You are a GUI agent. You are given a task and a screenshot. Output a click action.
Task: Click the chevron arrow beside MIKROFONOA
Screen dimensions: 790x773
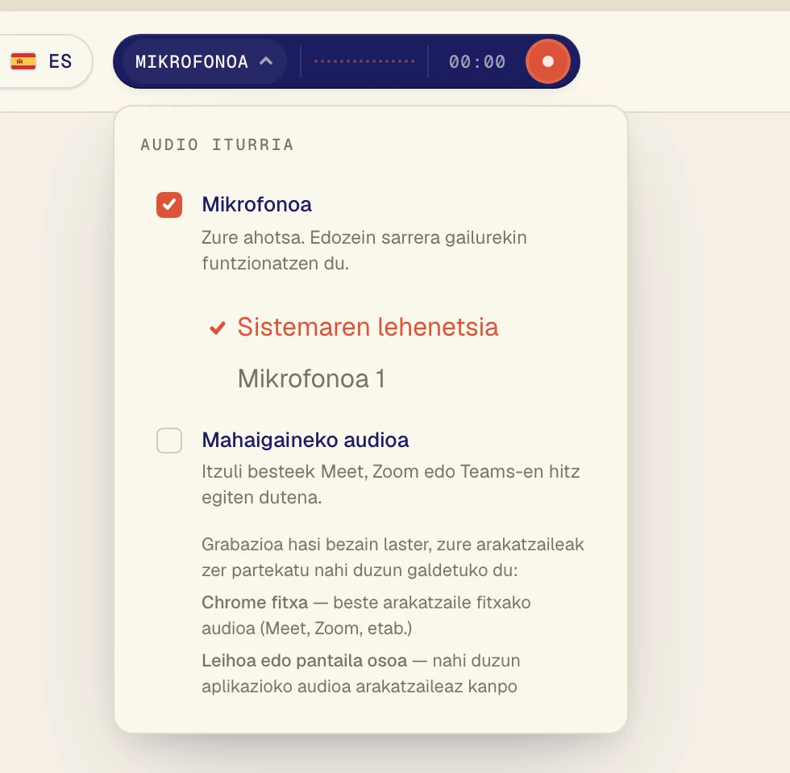pos(266,61)
